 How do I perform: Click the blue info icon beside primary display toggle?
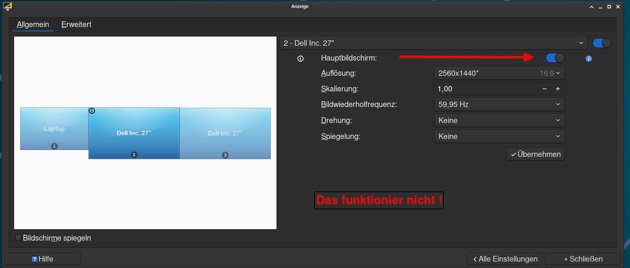pos(589,59)
